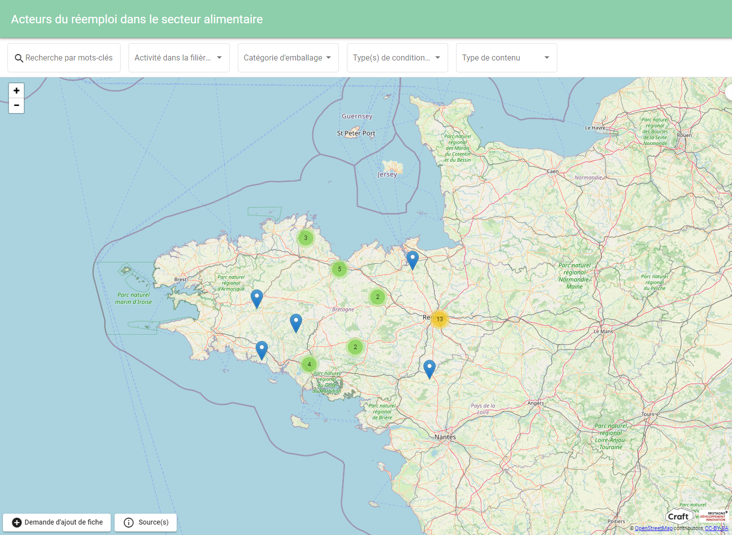Open the Type(s) de conditionnement dropdown

tap(397, 58)
